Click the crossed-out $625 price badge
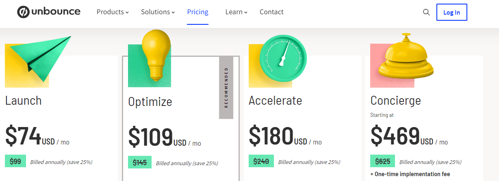 (382, 161)
